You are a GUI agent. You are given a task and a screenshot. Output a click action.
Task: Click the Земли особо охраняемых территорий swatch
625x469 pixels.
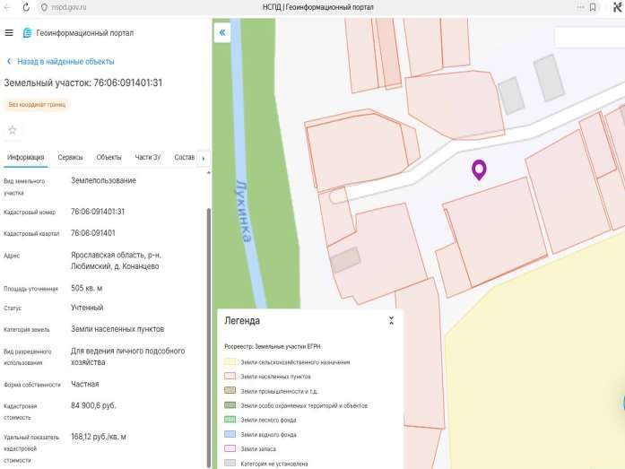[230, 405]
